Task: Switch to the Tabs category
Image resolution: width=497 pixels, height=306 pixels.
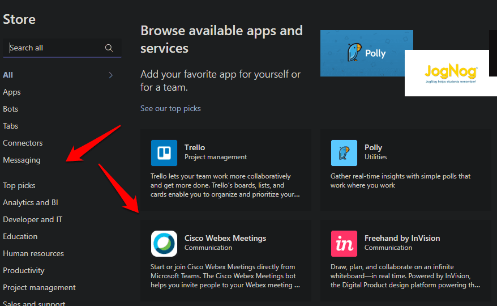Action: tap(11, 126)
